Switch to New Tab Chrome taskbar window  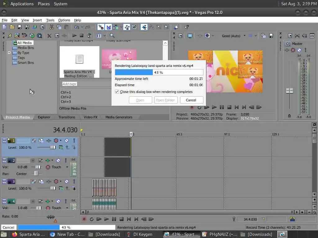tap(67, 234)
